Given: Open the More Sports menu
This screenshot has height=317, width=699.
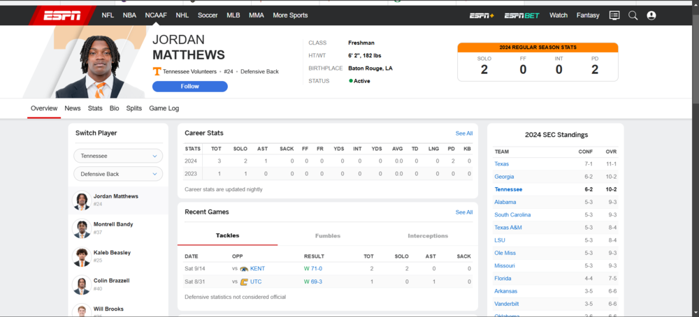Looking at the screenshot, I should (x=290, y=15).
